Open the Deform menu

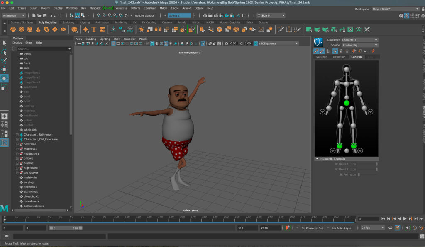click(x=135, y=8)
